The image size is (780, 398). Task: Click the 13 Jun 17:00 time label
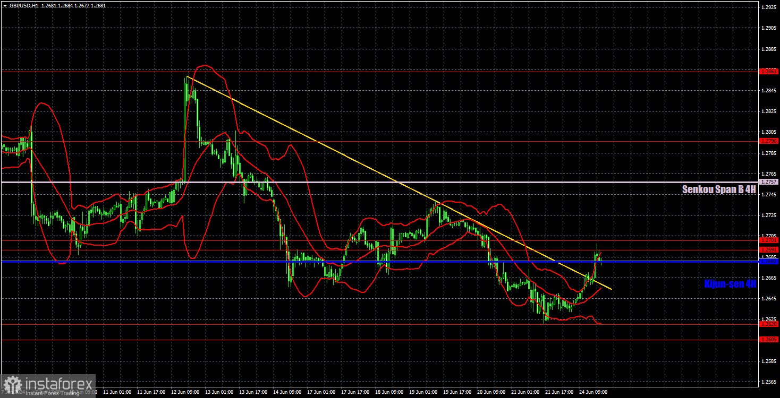252,393
